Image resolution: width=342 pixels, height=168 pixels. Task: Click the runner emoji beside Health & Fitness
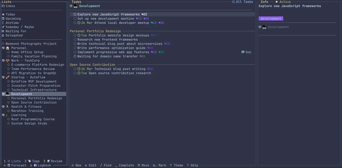tap(8, 106)
